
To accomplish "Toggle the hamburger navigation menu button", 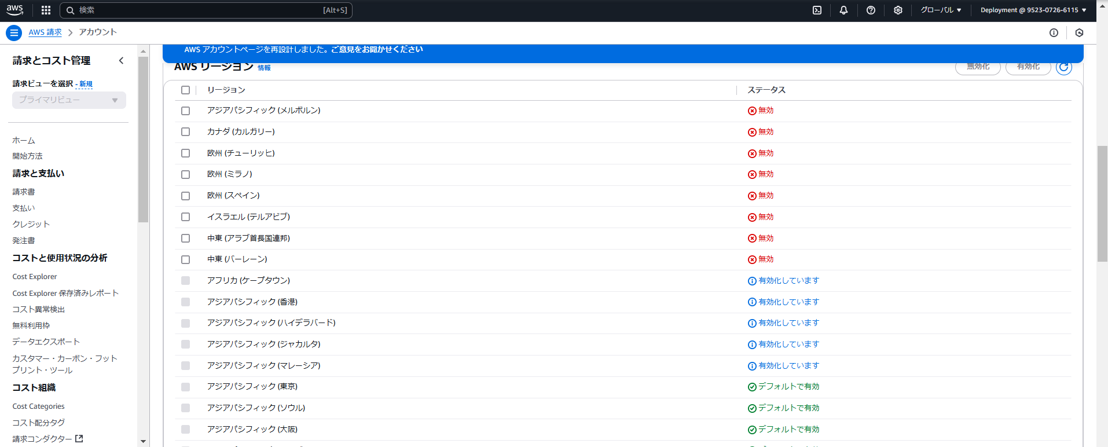I will point(14,33).
